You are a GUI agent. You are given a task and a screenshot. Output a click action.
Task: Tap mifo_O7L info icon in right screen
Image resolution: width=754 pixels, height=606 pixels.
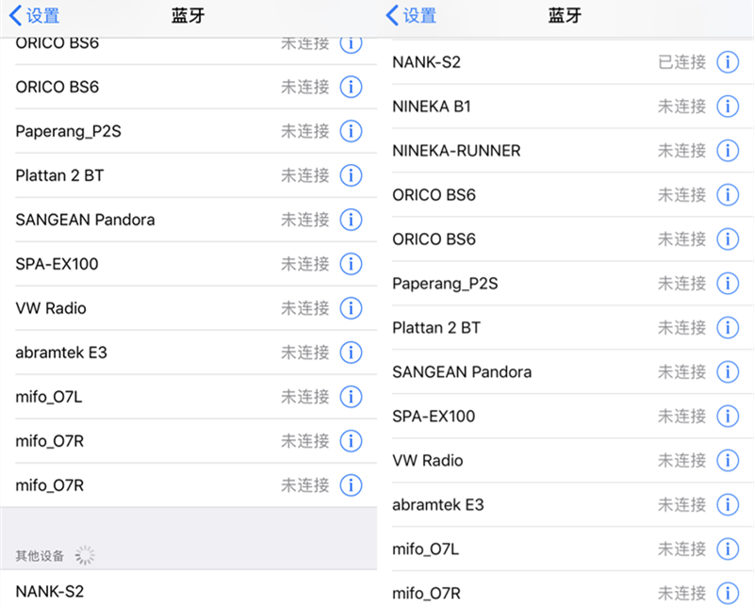728,549
